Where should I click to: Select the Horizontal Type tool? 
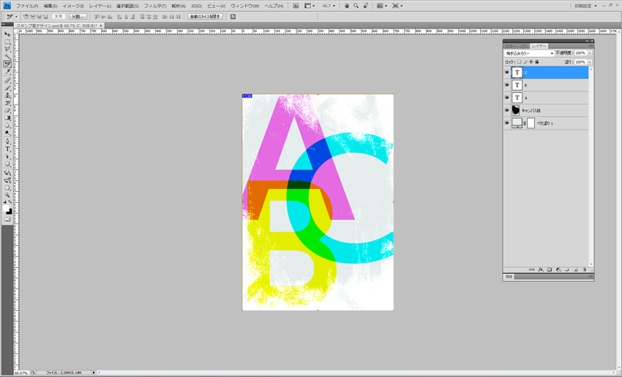(8, 149)
